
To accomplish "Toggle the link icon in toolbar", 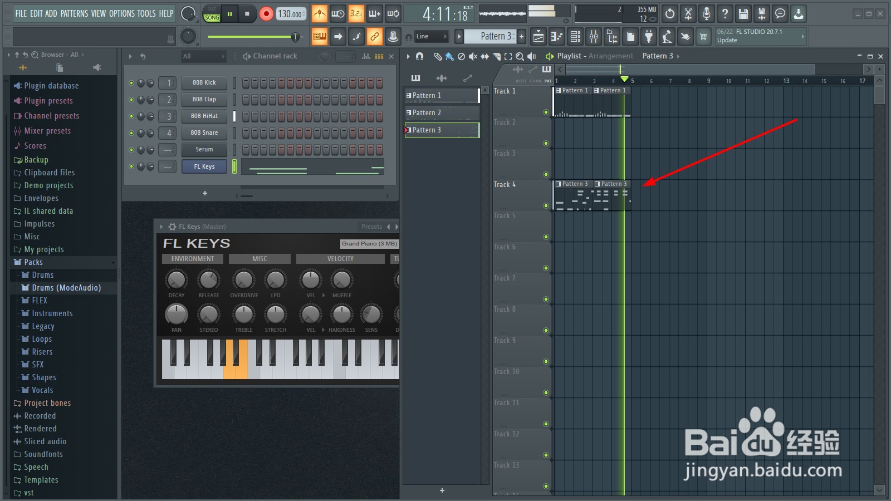I will point(375,37).
